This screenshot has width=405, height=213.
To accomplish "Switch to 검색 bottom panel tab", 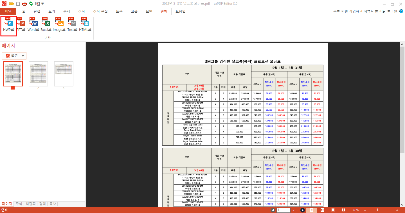I will 42,204.
